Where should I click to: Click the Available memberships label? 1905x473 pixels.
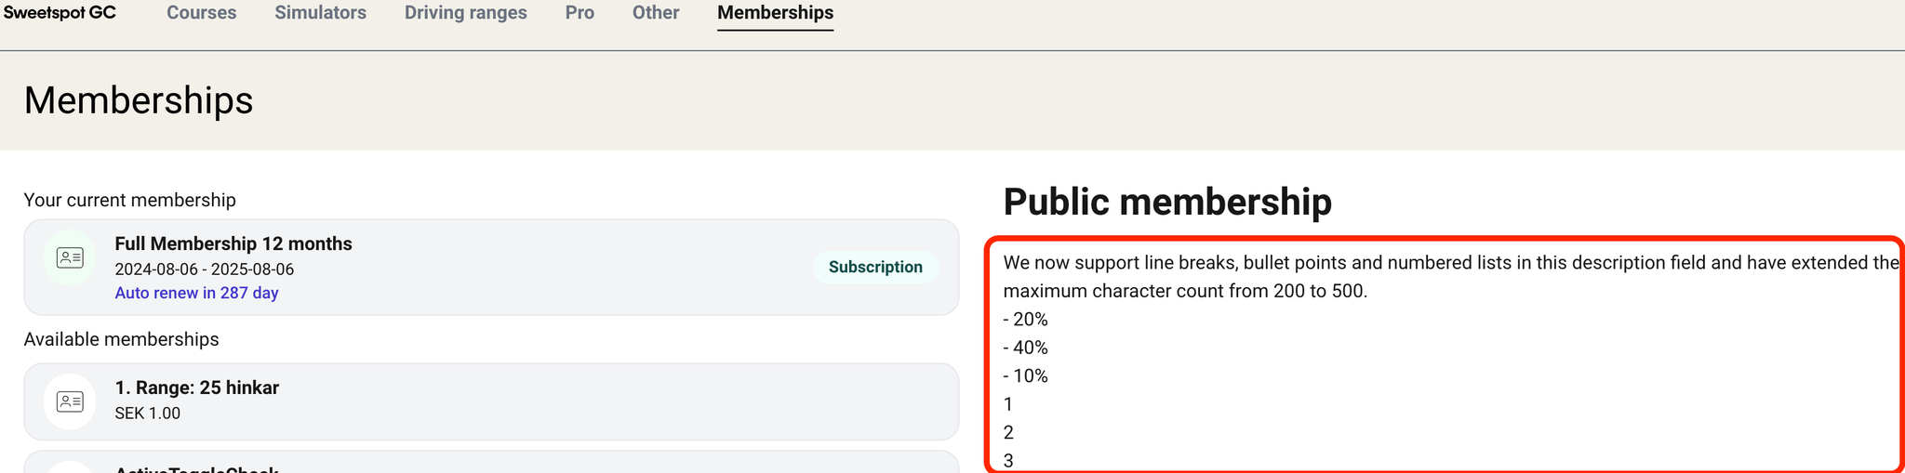click(x=122, y=339)
